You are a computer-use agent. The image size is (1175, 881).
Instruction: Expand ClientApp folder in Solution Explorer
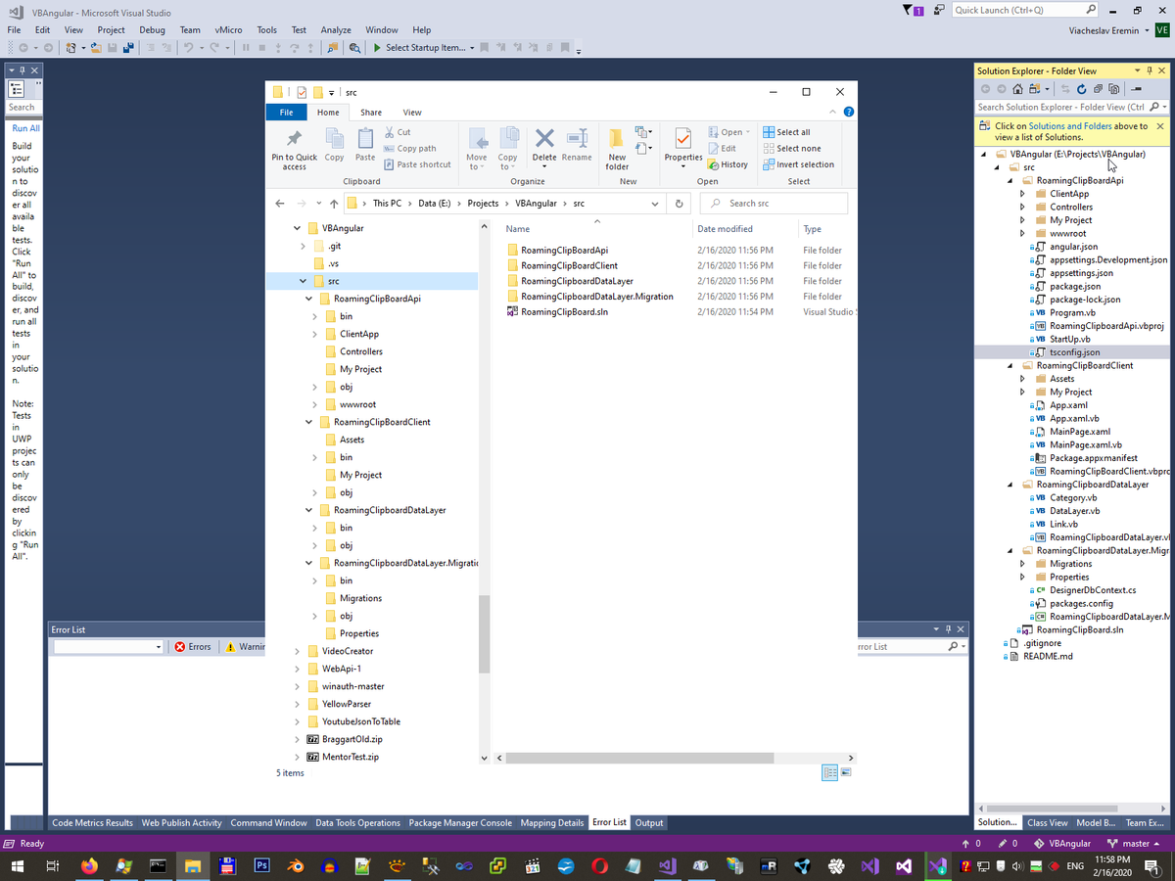pos(1023,194)
